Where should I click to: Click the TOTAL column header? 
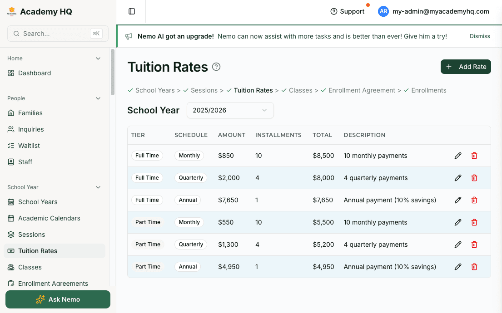[x=323, y=135]
